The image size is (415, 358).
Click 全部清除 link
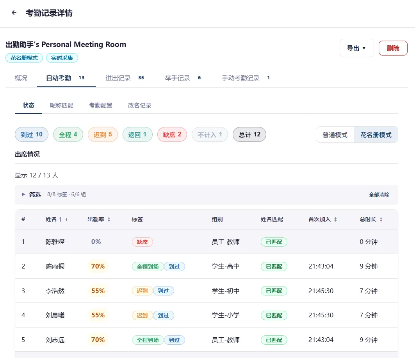tap(379, 195)
